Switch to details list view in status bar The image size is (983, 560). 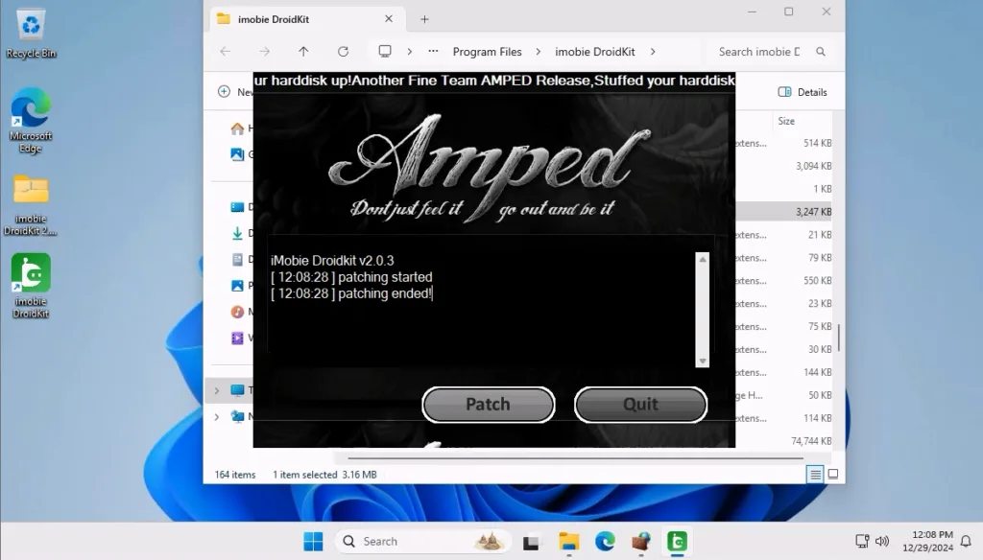coord(815,475)
